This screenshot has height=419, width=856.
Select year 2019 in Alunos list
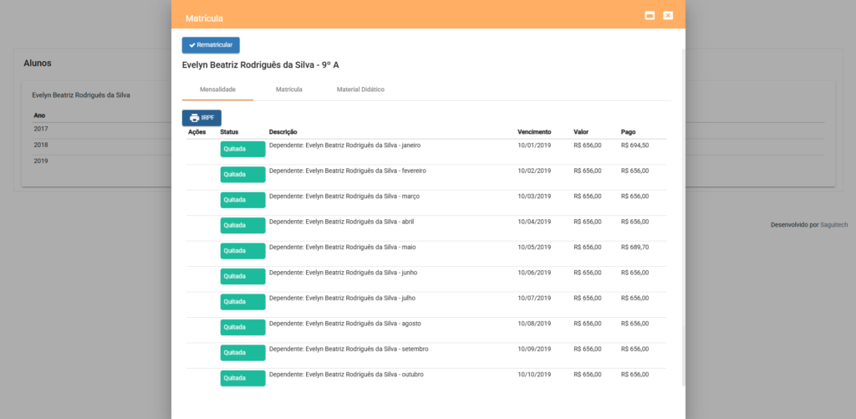(x=41, y=161)
